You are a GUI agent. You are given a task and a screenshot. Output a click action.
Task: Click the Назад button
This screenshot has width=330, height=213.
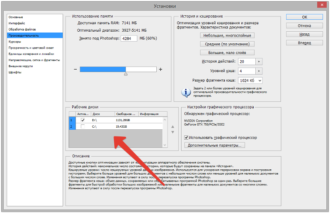pyautogui.click(x=304, y=34)
